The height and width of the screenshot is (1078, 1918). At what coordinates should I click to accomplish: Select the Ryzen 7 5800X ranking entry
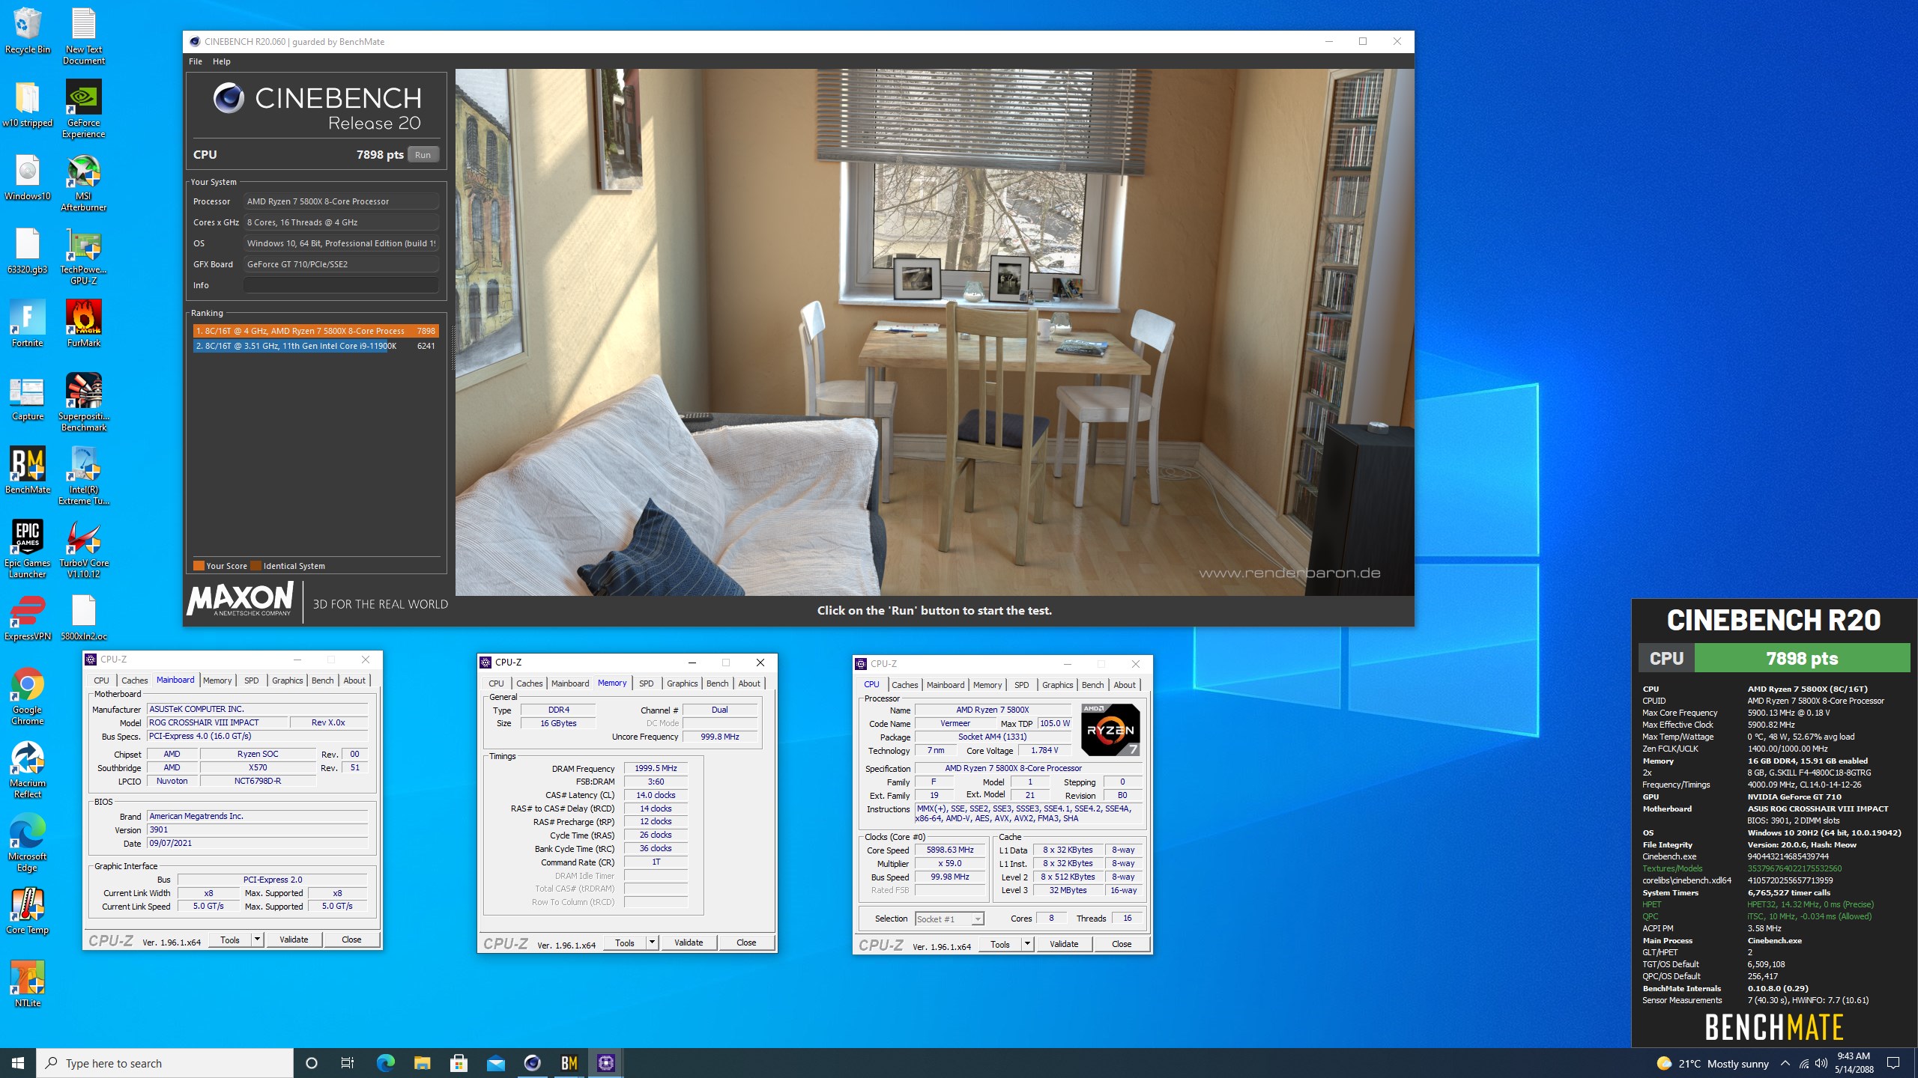(315, 331)
